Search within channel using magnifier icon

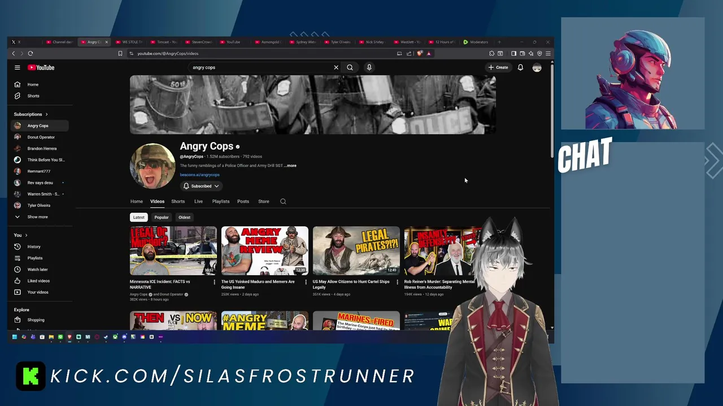coord(283,201)
